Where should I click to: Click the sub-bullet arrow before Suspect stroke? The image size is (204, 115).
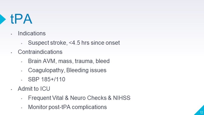pos(22,43)
